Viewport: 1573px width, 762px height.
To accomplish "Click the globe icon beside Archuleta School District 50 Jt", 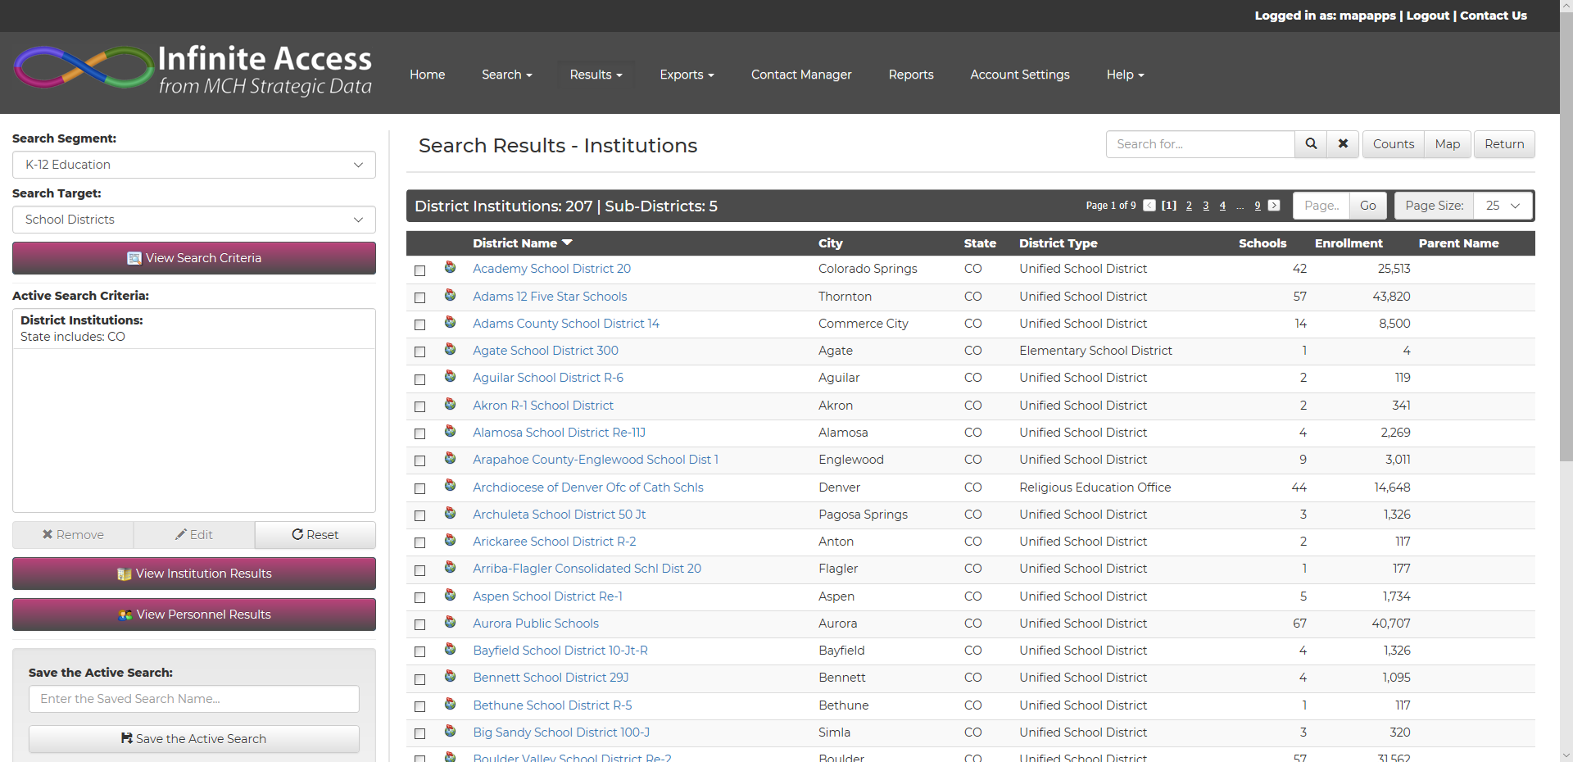I will point(451,513).
